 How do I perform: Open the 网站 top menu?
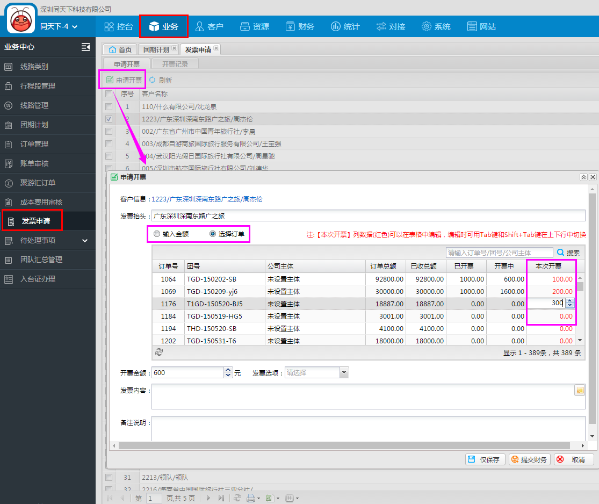coord(482,26)
